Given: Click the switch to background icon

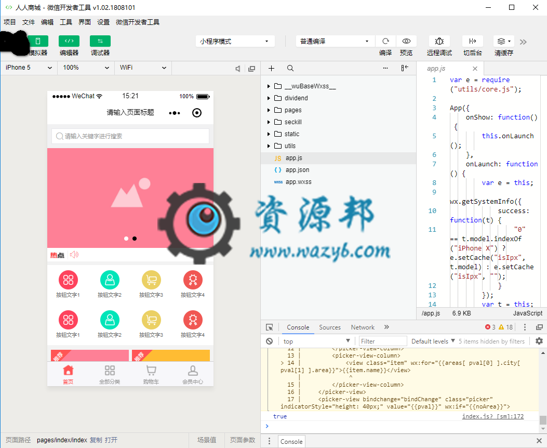Looking at the screenshot, I should coord(473,41).
